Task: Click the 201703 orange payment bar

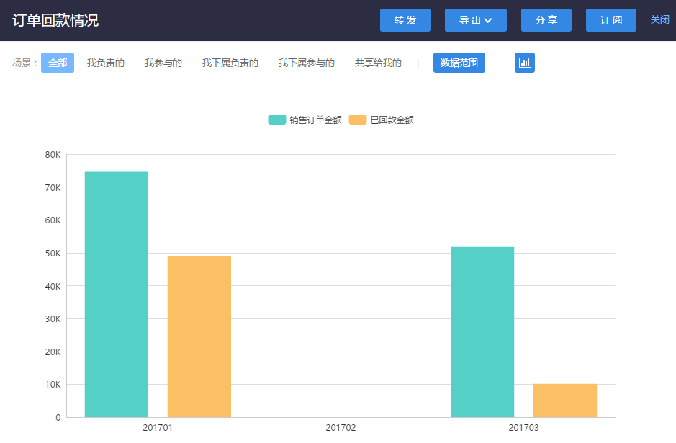Action: [x=565, y=401]
